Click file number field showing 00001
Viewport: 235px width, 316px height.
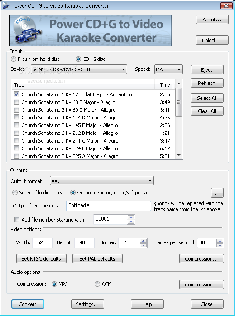(x=110, y=219)
